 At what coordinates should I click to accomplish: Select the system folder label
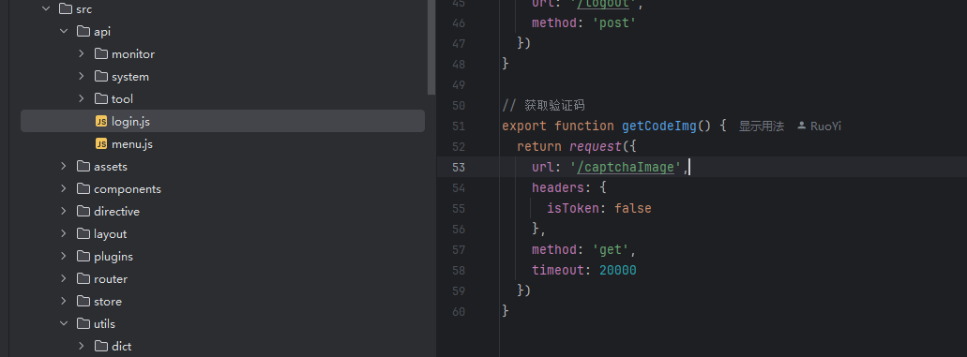coord(130,77)
